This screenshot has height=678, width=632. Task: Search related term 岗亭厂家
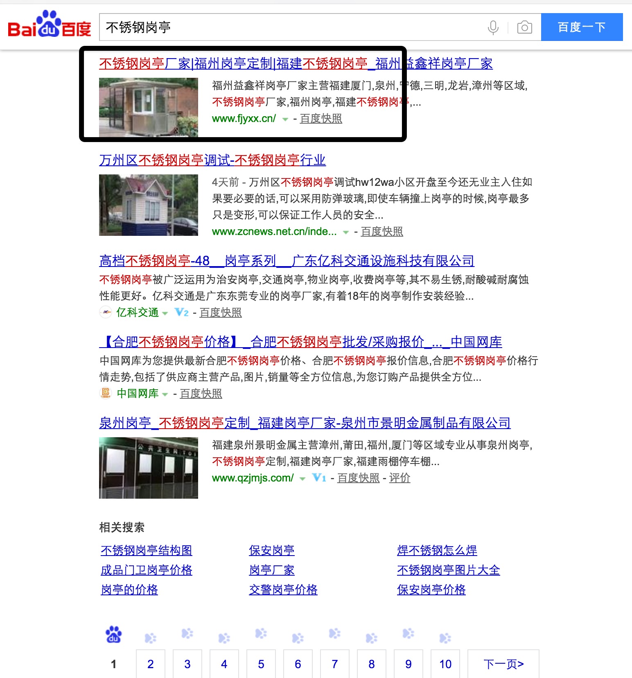(x=272, y=570)
